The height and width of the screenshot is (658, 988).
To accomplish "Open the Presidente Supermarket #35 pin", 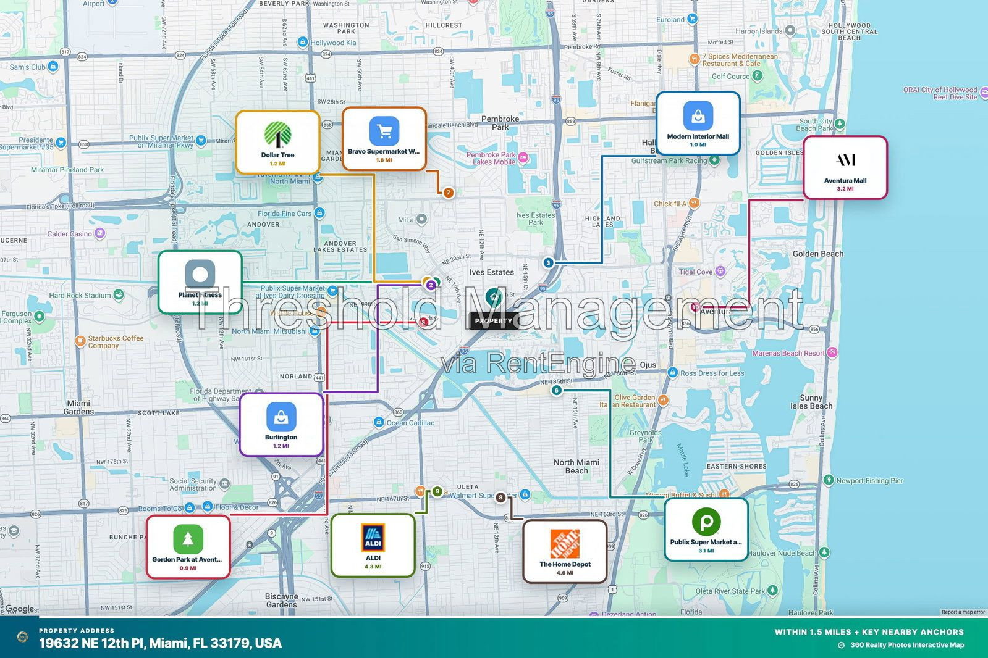I will 61,143.
